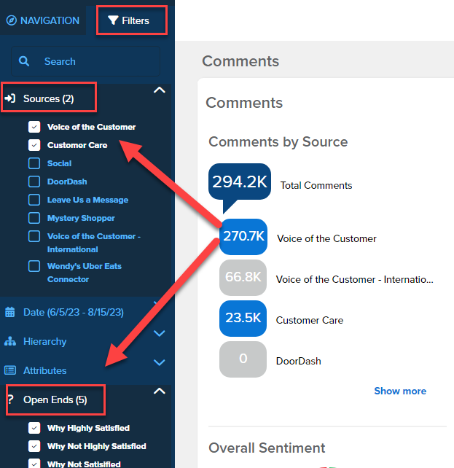Click the Total Comments 294.2K speech bubble
454x468 pixels.
pyautogui.click(x=238, y=183)
